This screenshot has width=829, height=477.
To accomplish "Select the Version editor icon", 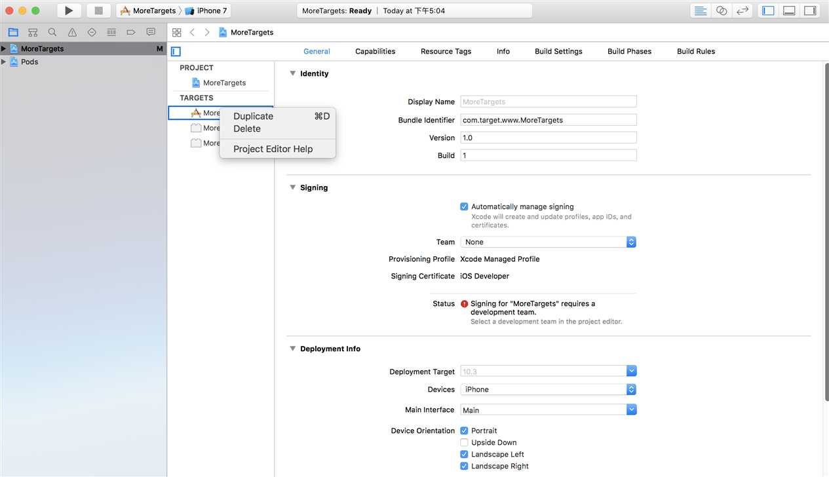I will point(742,10).
